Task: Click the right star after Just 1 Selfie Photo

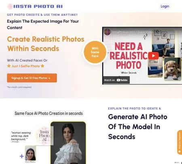Action: pos(42,66)
